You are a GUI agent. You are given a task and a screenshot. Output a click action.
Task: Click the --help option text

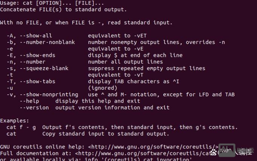[29, 101]
